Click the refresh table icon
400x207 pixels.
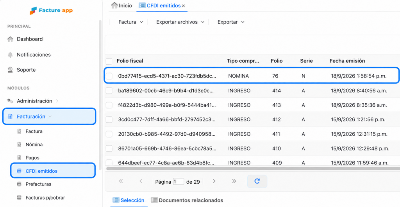tap(257, 181)
